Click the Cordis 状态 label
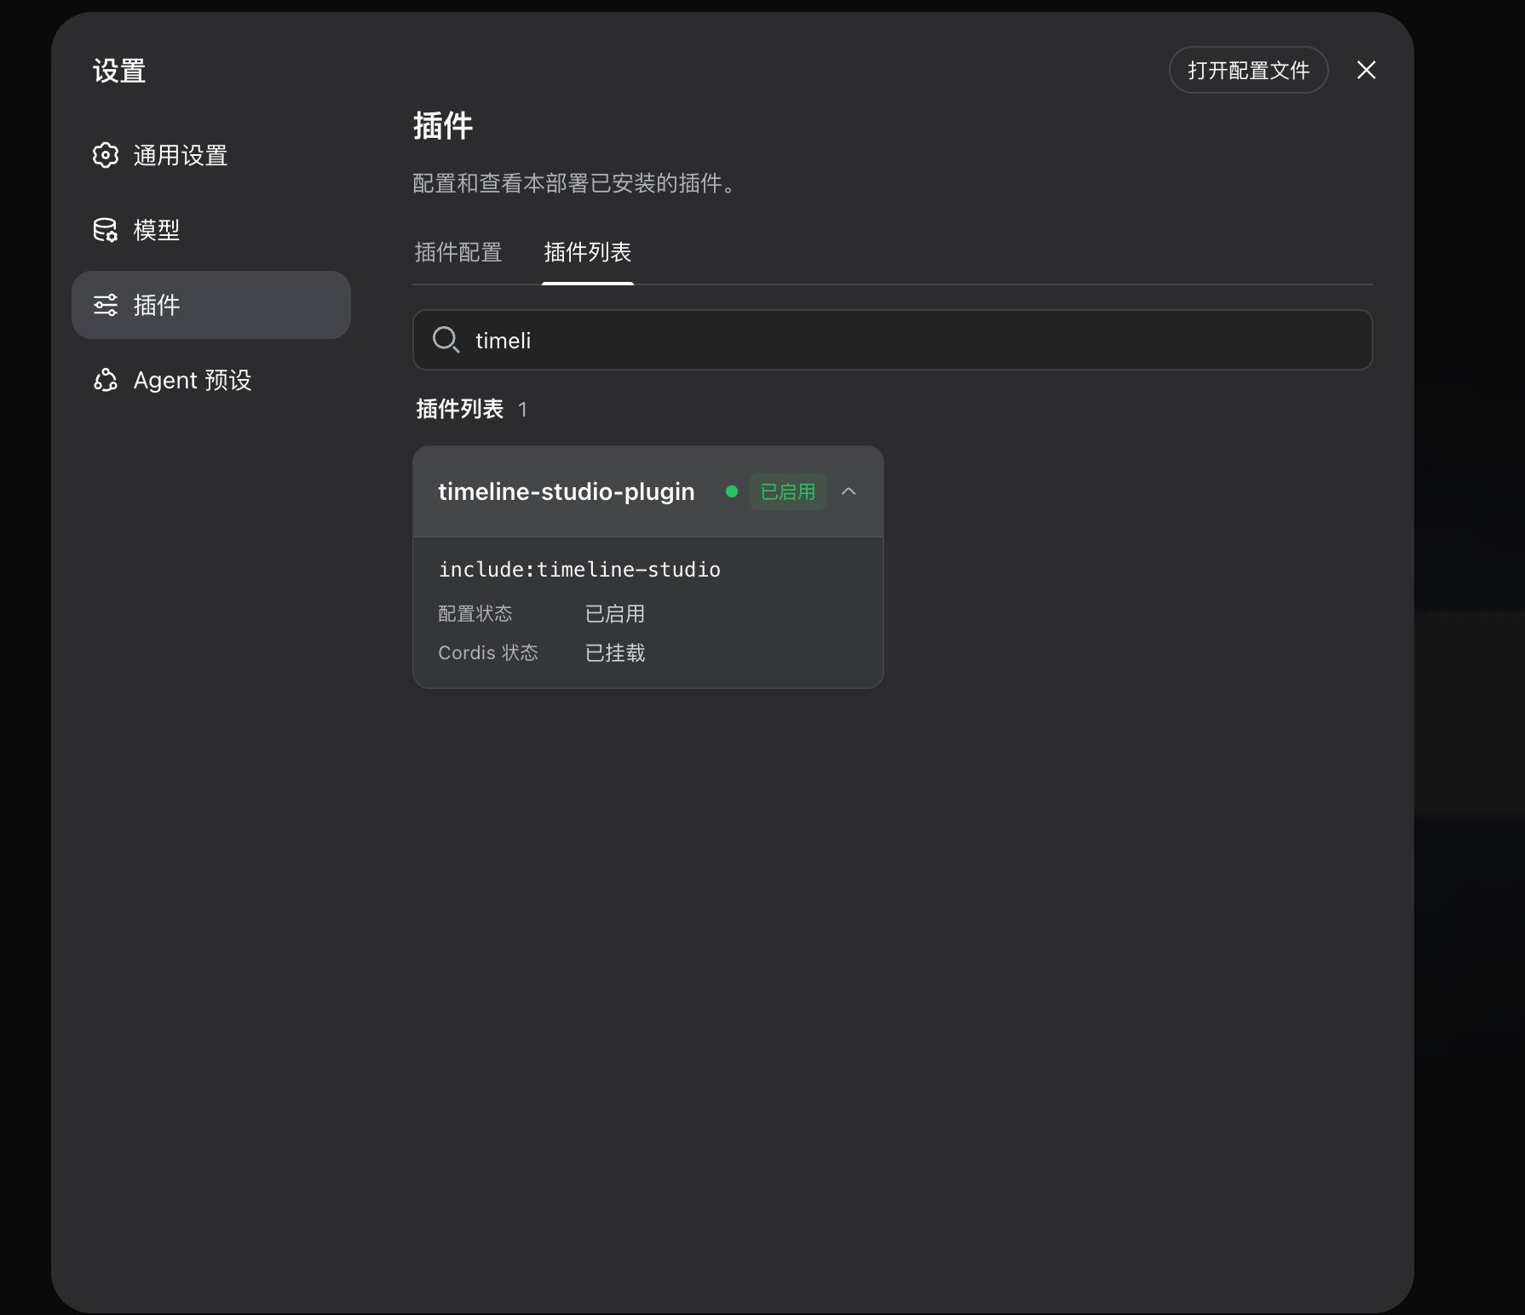 tap(488, 652)
